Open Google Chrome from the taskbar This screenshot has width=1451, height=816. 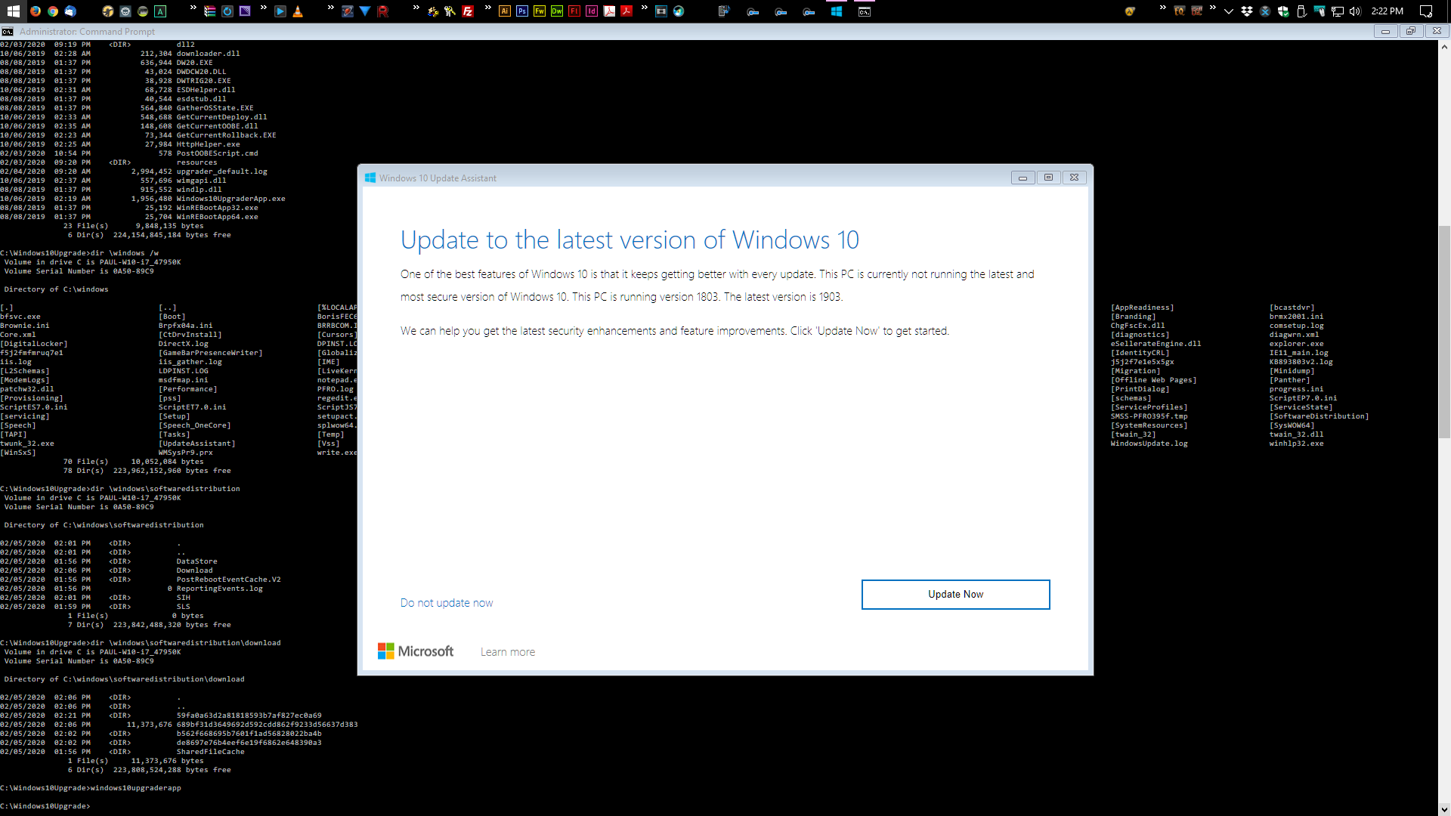(x=53, y=11)
